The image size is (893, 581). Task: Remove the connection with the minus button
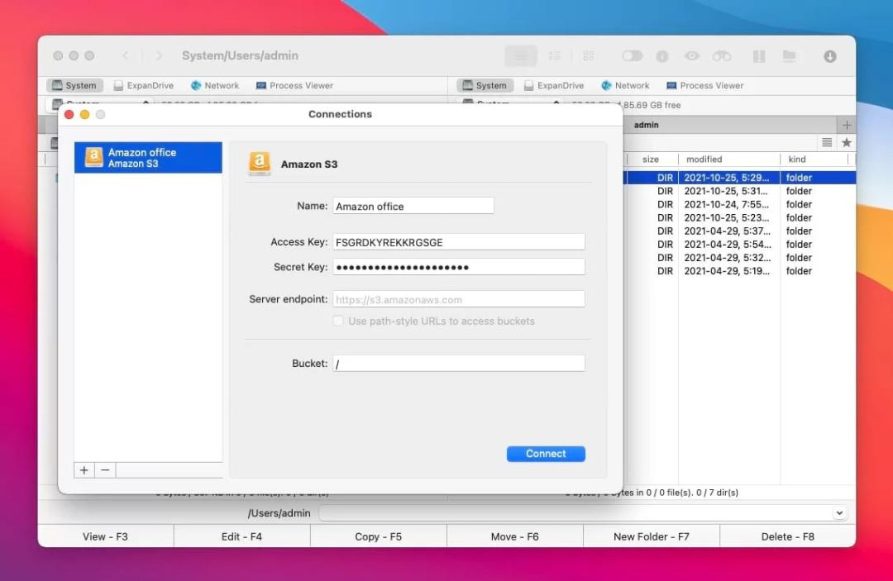[x=105, y=470]
